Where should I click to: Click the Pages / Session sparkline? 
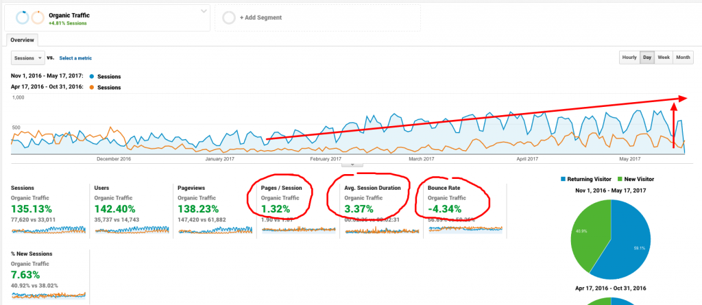pyautogui.click(x=298, y=230)
